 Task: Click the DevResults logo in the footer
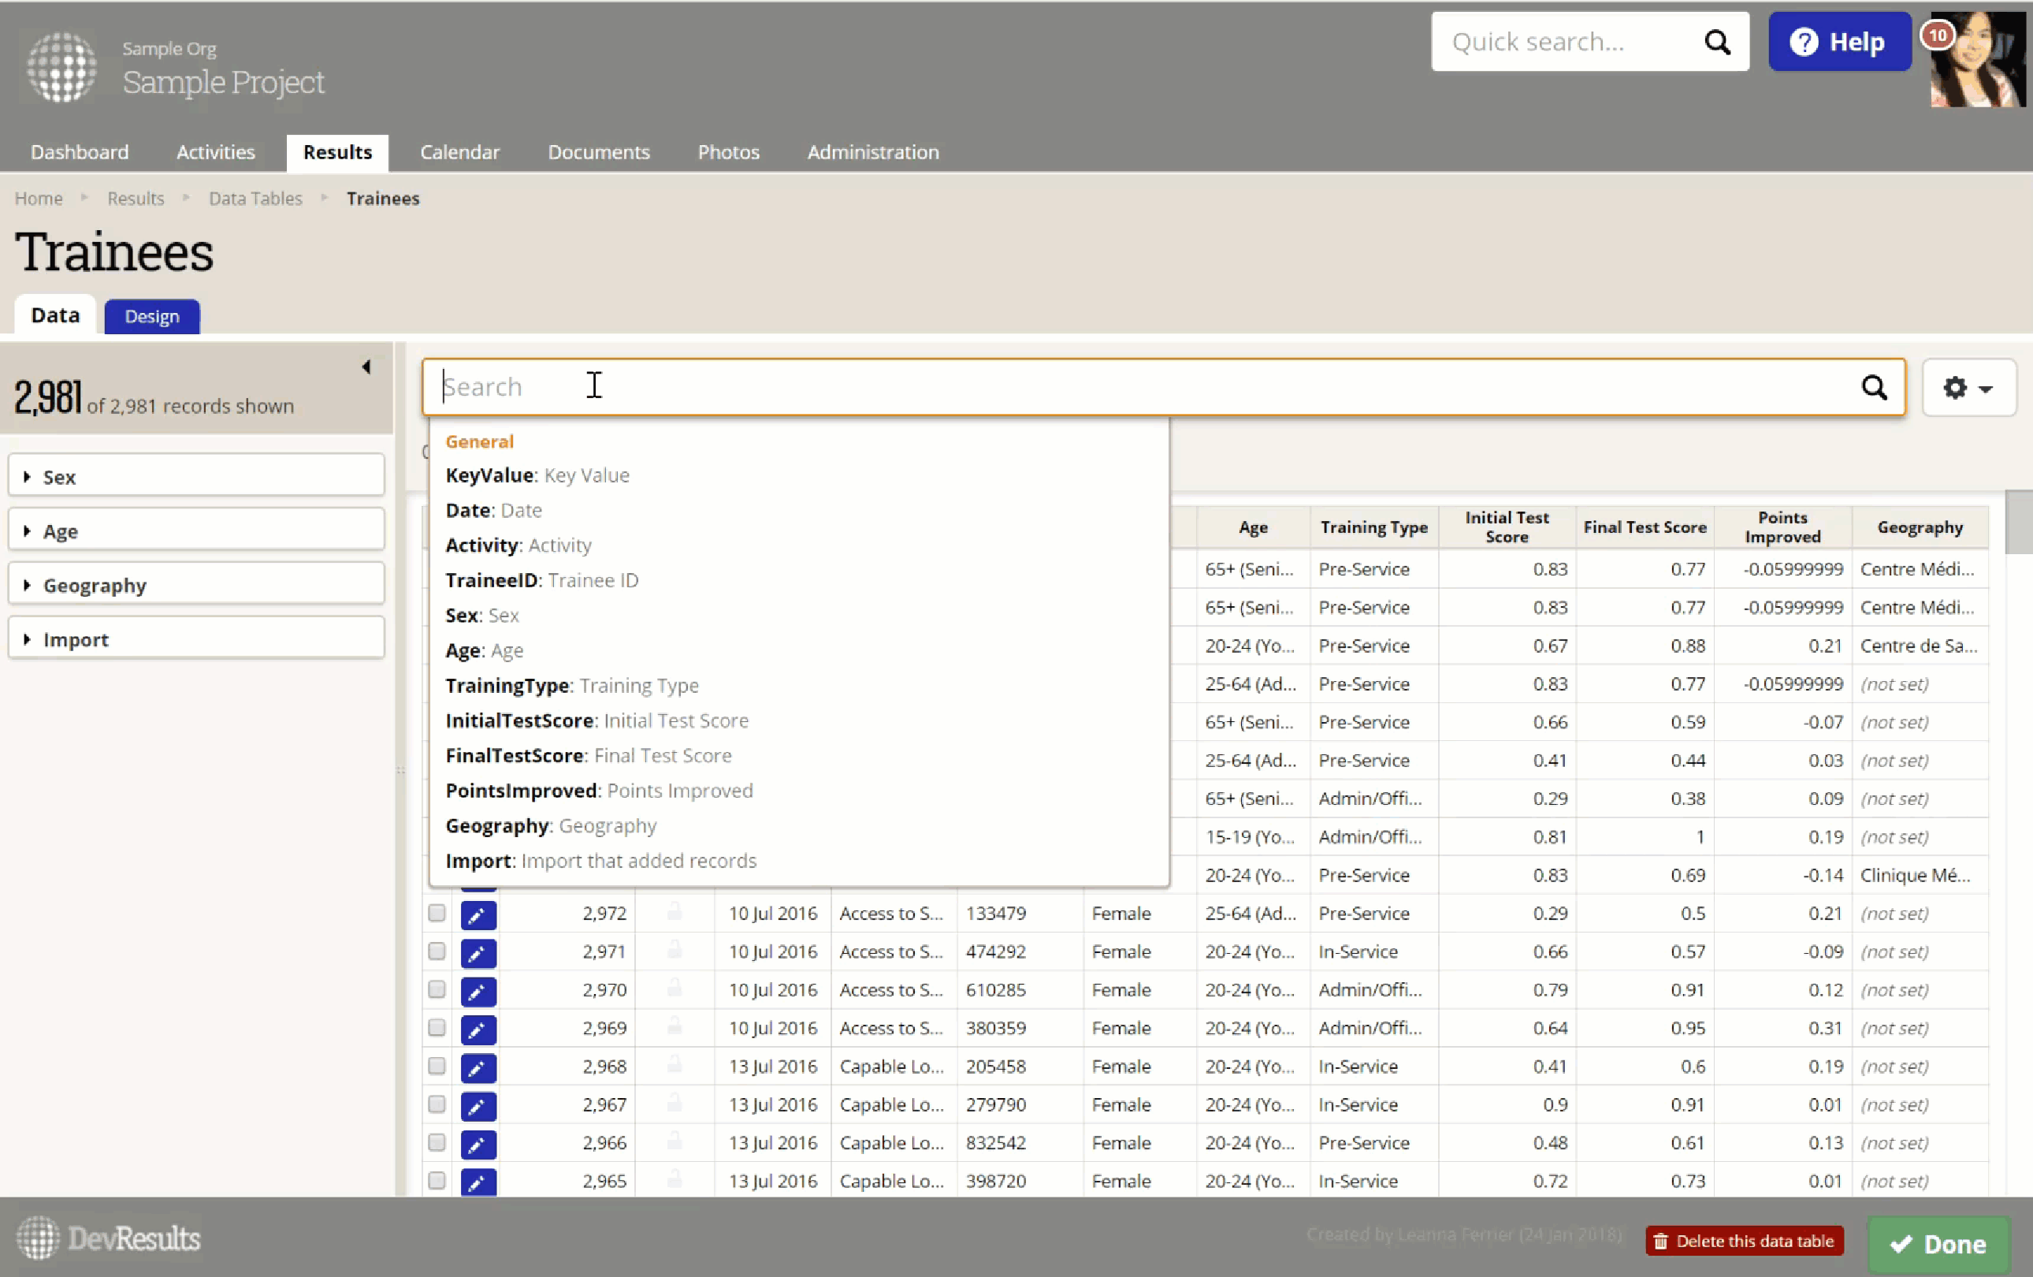tap(108, 1238)
